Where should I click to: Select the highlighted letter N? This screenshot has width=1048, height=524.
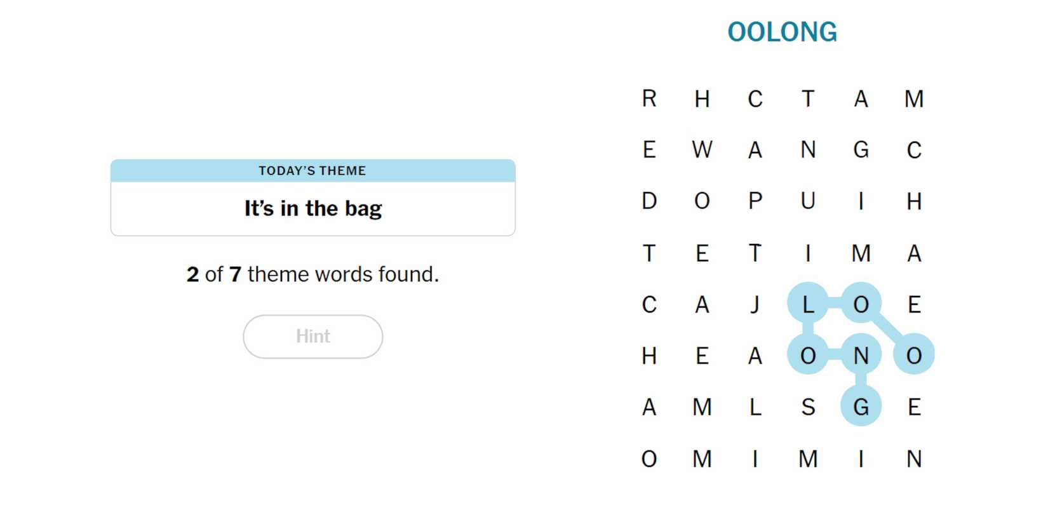861,356
